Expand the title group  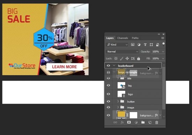(118, 78)
